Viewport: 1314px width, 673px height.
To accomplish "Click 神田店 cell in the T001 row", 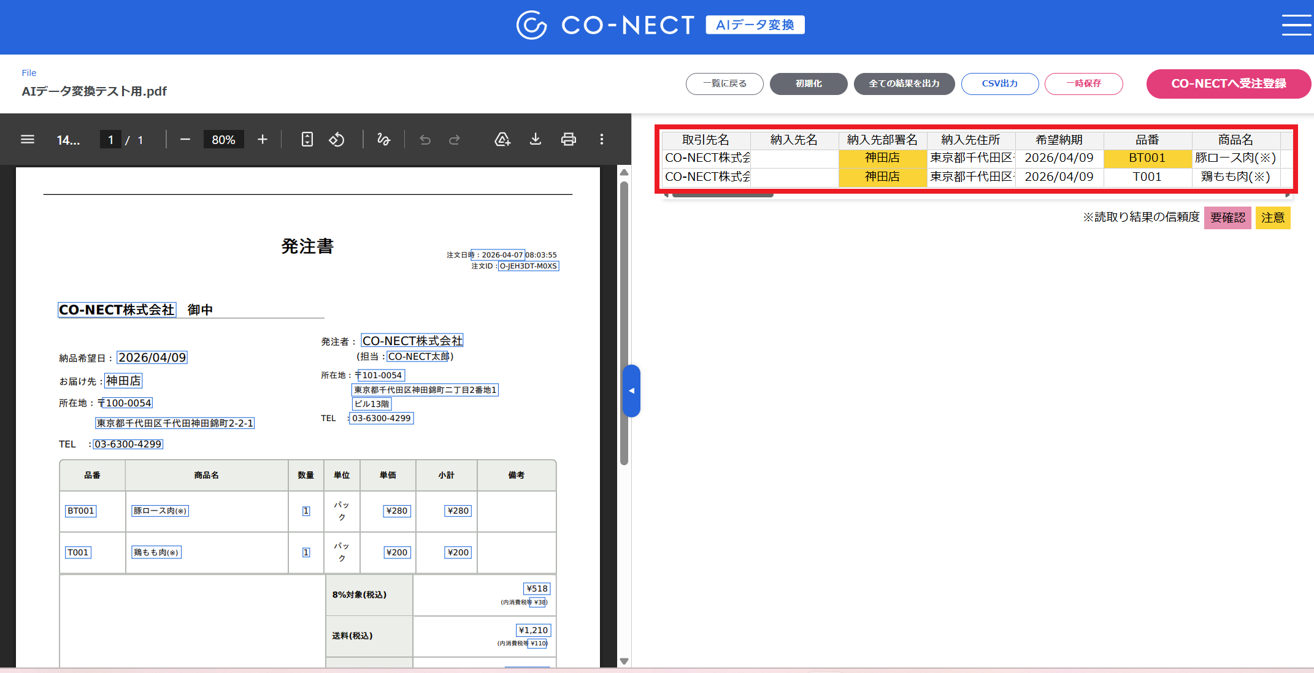I will (x=883, y=177).
